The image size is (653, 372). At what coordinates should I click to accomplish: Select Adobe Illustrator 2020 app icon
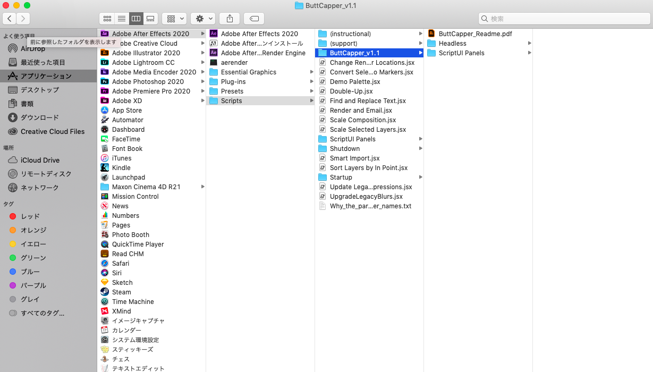pyautogui.click(x=105, y=53)
